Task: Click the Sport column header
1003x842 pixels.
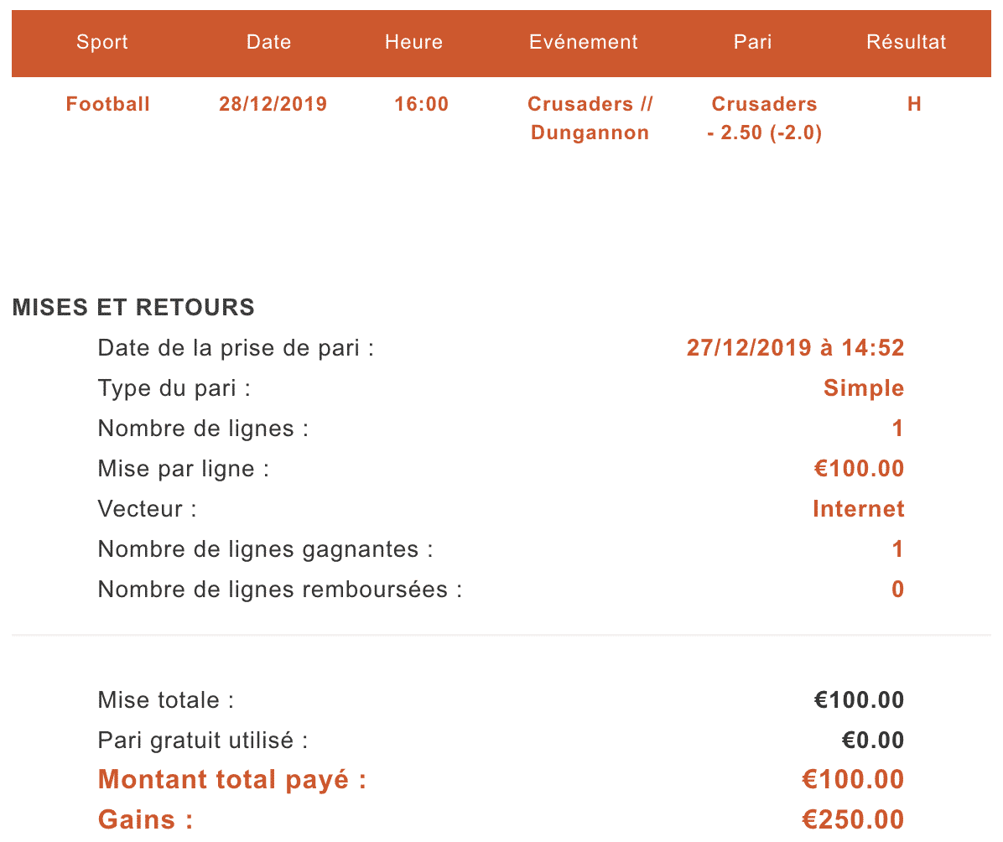Action: click(x=102, y=42)
